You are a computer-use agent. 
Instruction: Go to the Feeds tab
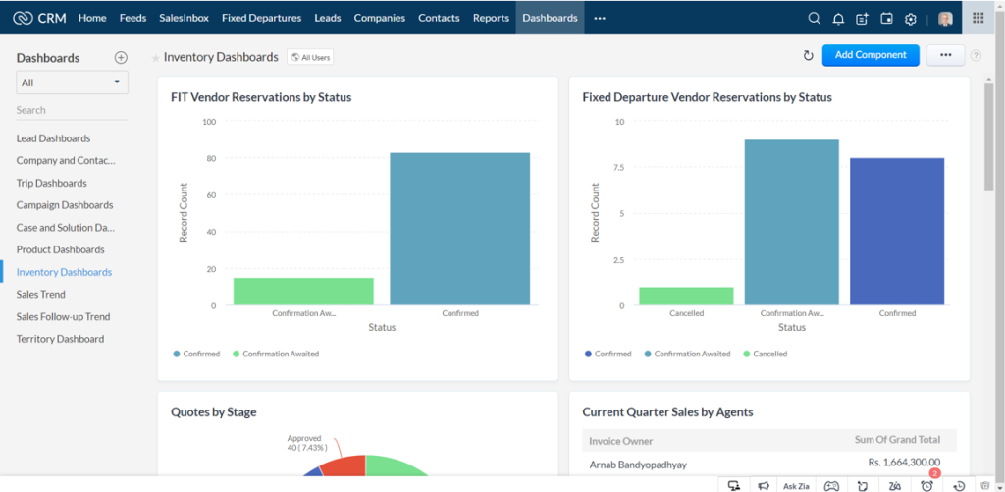pos(132,18)
